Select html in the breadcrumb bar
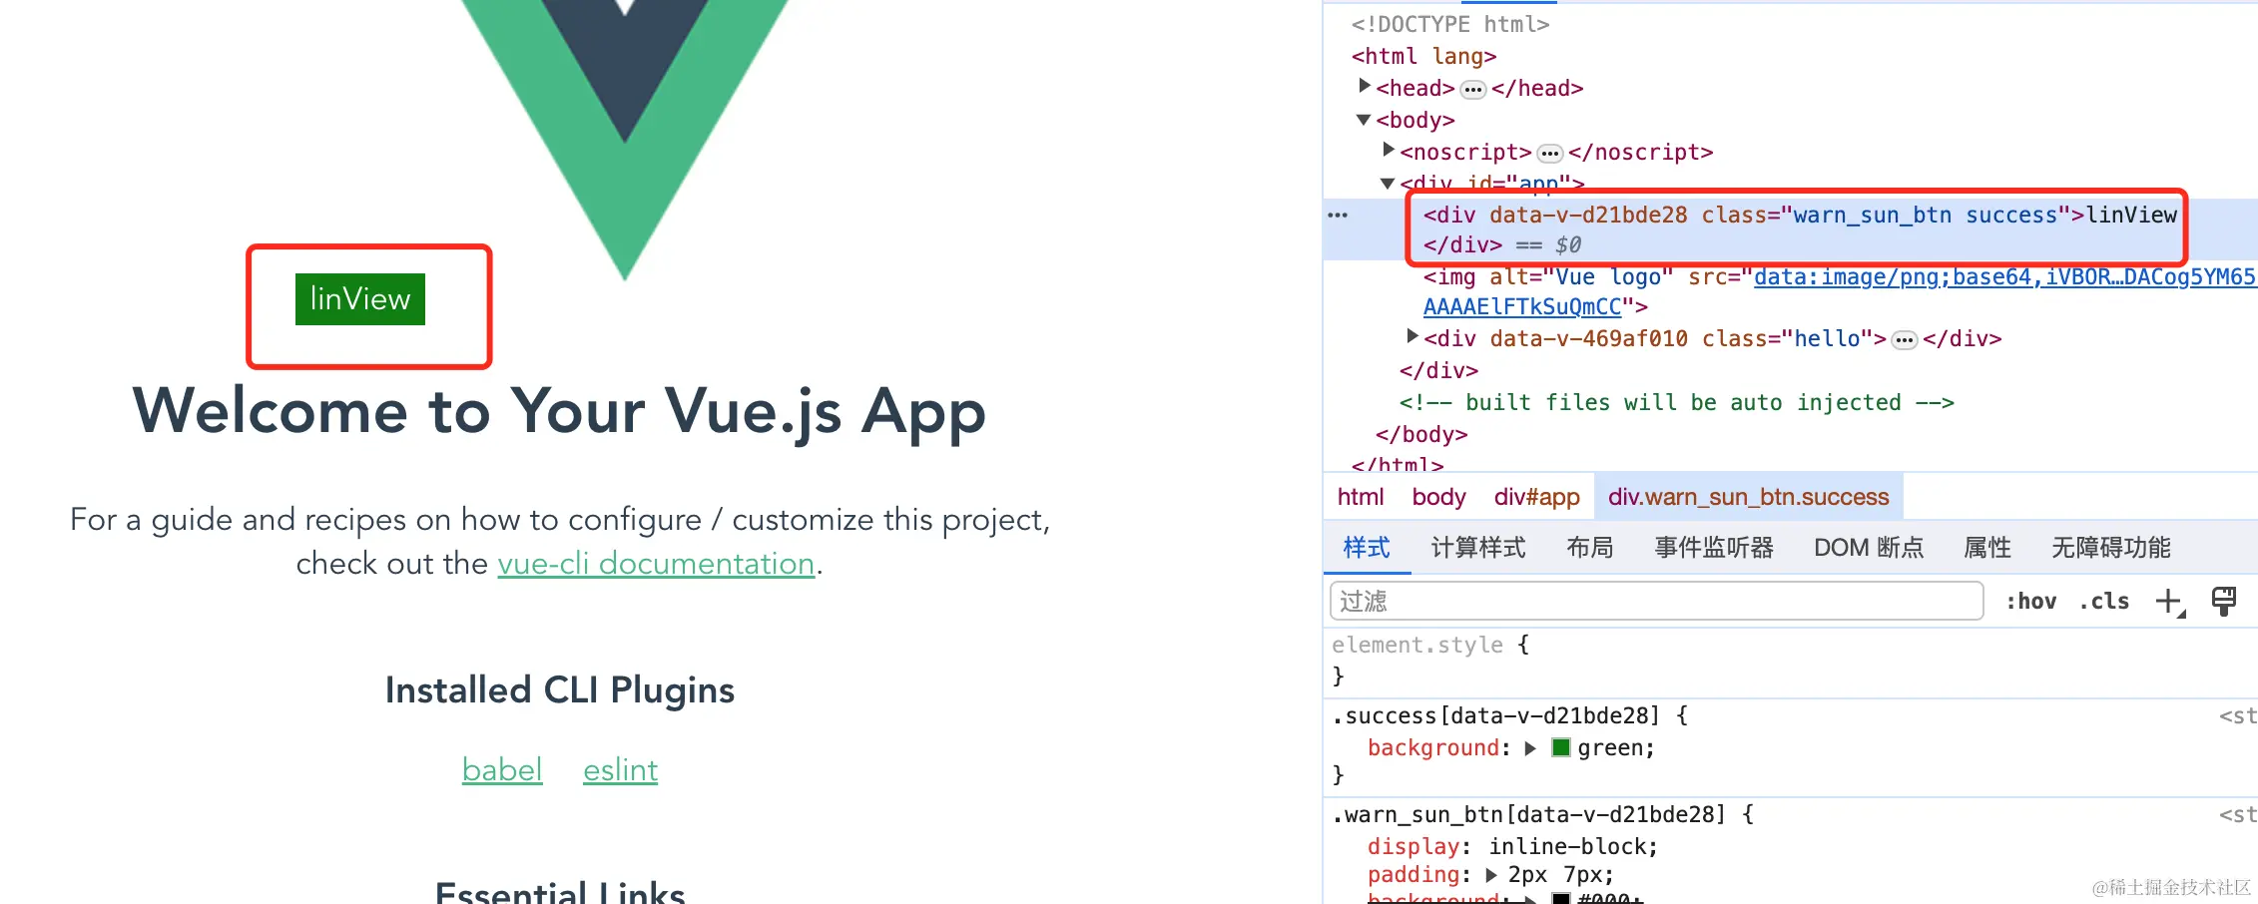The image size is (2258, 904). point(1361,497)
